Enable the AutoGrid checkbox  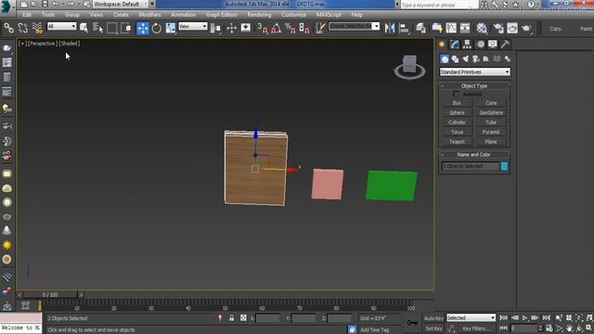(x=456, y=94)
